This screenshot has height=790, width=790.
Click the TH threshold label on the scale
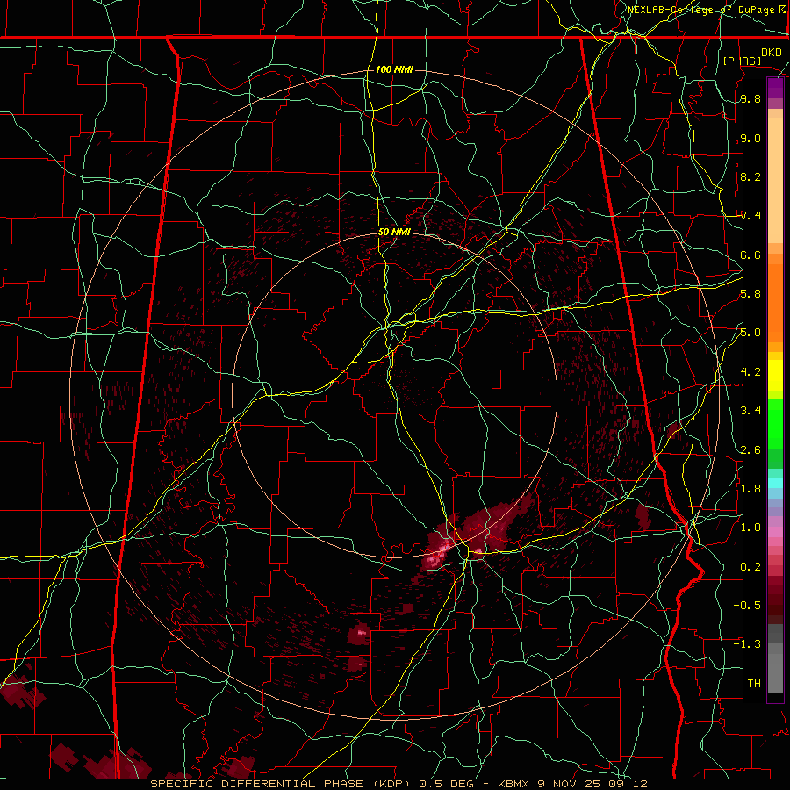click(754, 683)
